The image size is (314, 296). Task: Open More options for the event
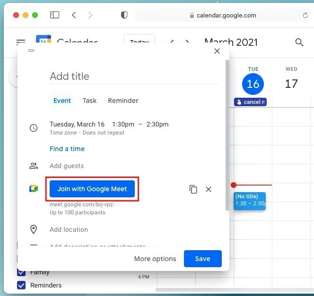155,259
